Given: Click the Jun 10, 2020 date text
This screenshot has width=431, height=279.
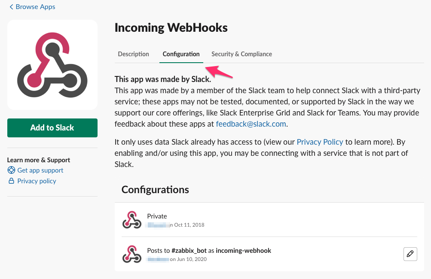Looking at the screenshot, I should (x=192, y=259).
